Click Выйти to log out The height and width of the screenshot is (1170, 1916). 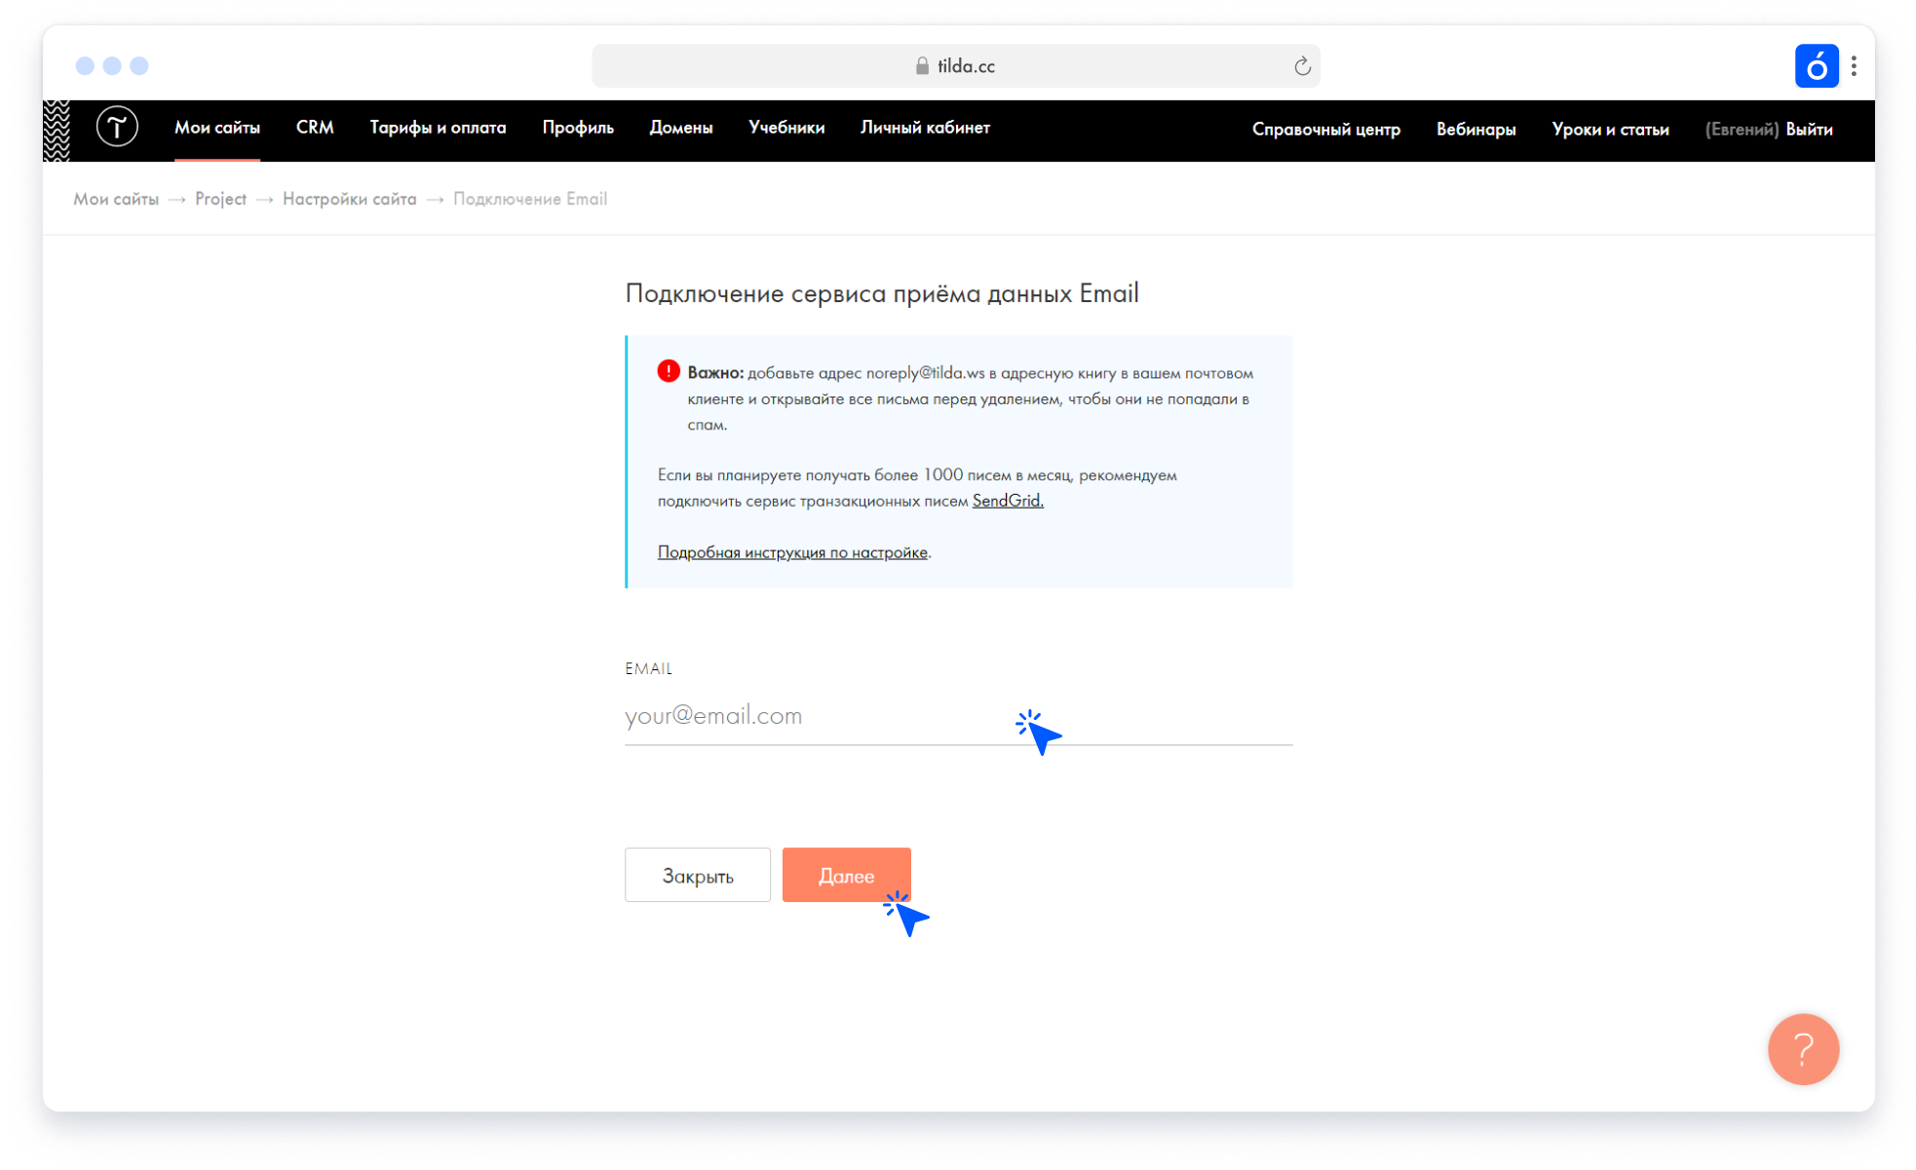1809,130
